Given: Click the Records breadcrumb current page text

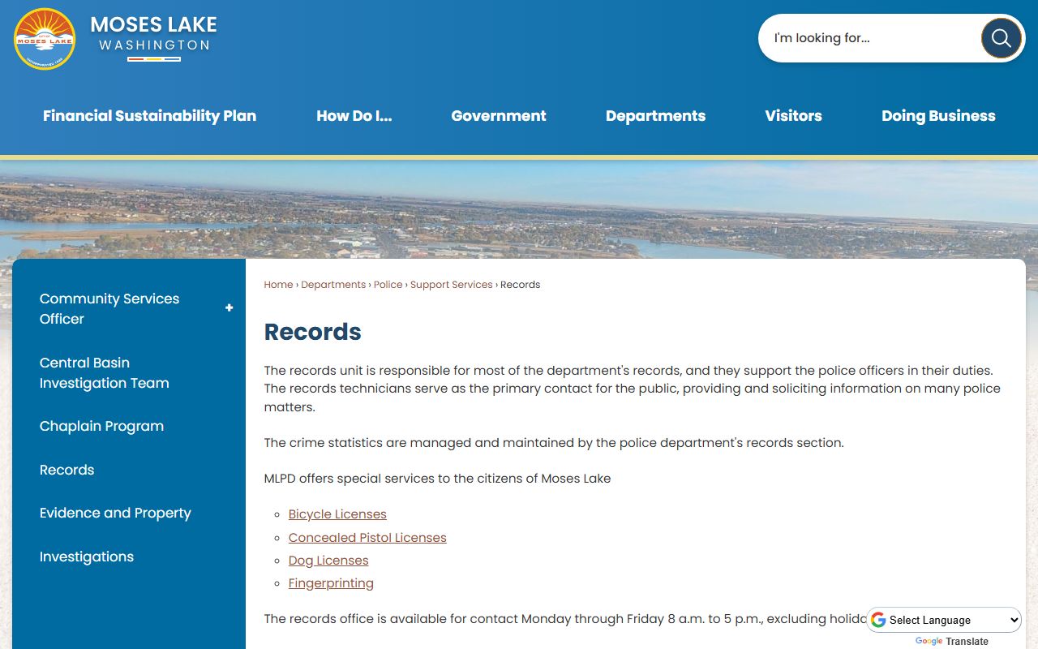Looking at the screenshot, I should [520, 285].
